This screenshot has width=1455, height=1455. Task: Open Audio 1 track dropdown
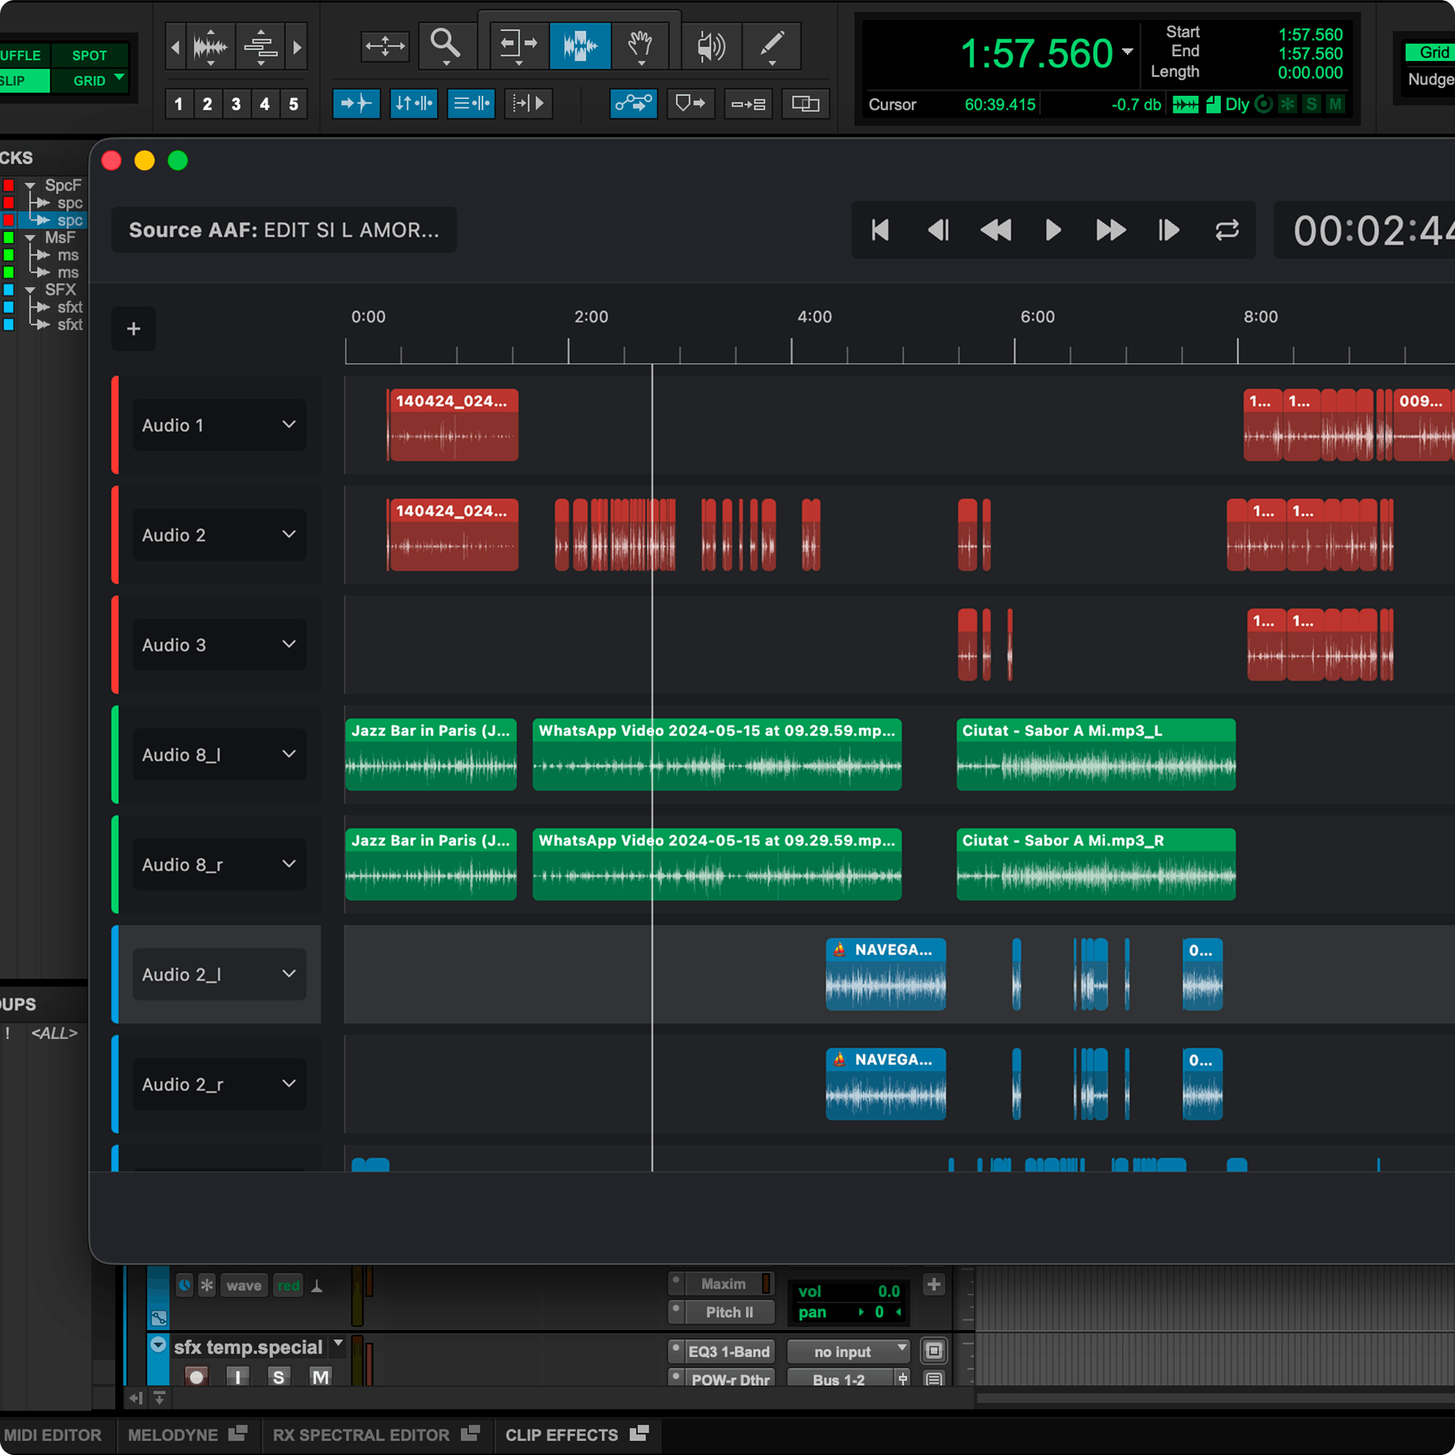pos(288,425)
